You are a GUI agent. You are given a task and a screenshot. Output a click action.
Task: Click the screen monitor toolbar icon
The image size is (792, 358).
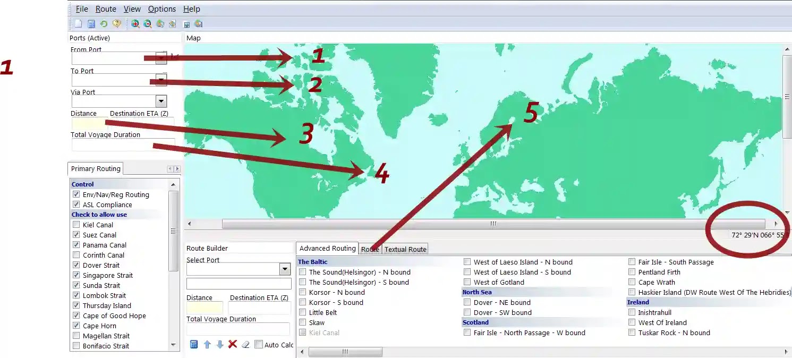[186, 24]
